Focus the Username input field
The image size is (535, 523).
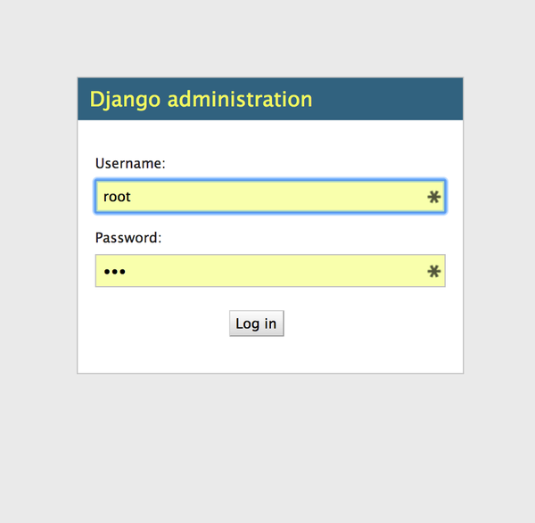point(269,197)
